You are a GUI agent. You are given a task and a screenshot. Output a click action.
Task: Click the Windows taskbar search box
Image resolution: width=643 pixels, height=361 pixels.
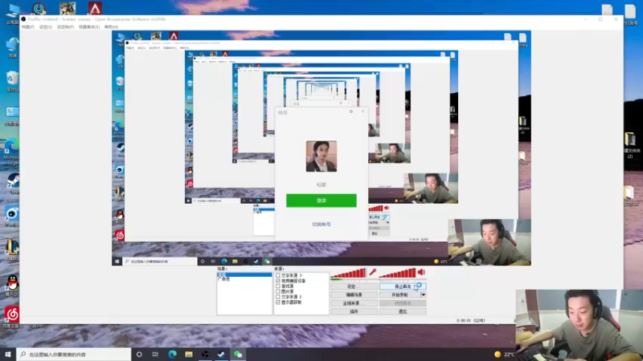point(74,354)
